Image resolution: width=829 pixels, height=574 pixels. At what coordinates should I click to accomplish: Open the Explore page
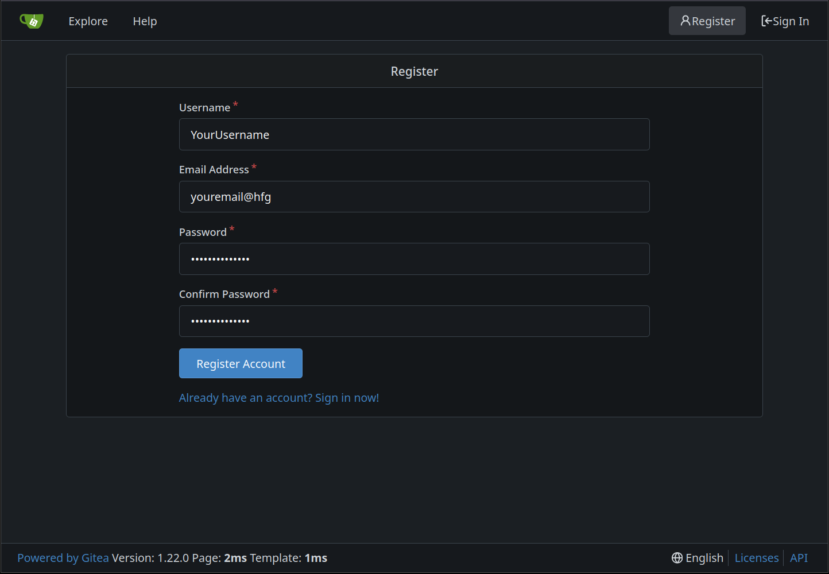point(88,21)
